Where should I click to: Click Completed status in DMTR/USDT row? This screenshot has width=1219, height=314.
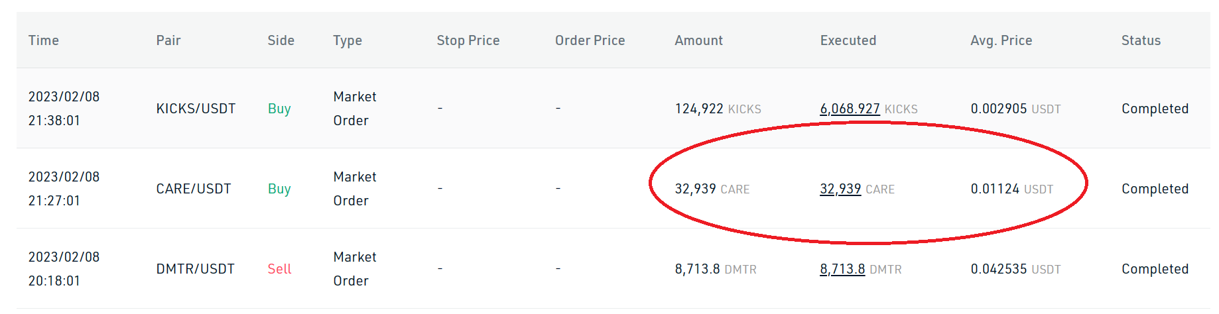tap(1155, 269)
